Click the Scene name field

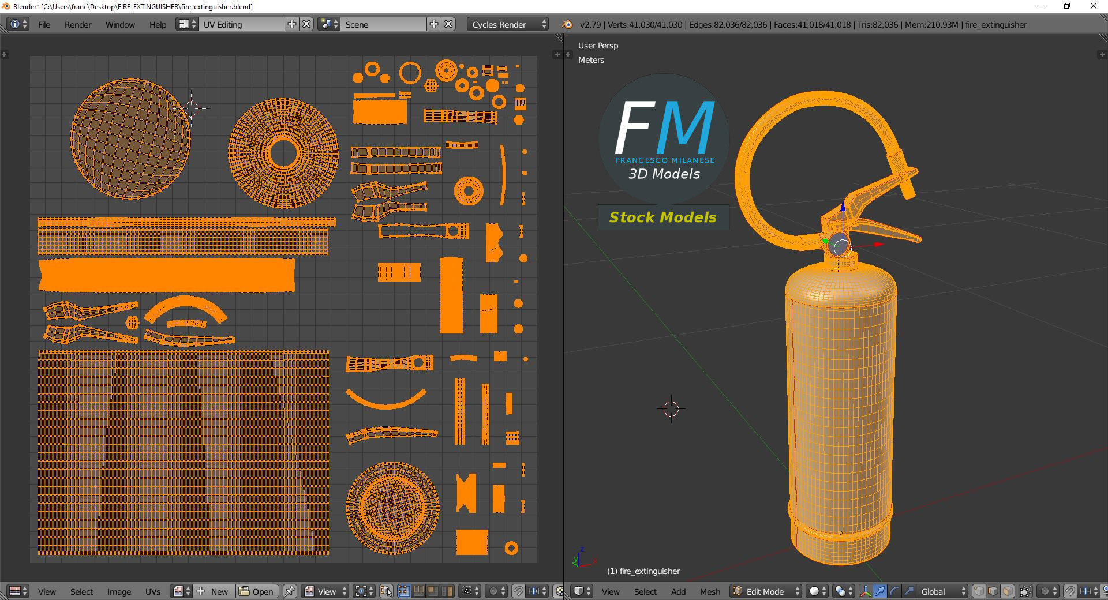(384, 24)
